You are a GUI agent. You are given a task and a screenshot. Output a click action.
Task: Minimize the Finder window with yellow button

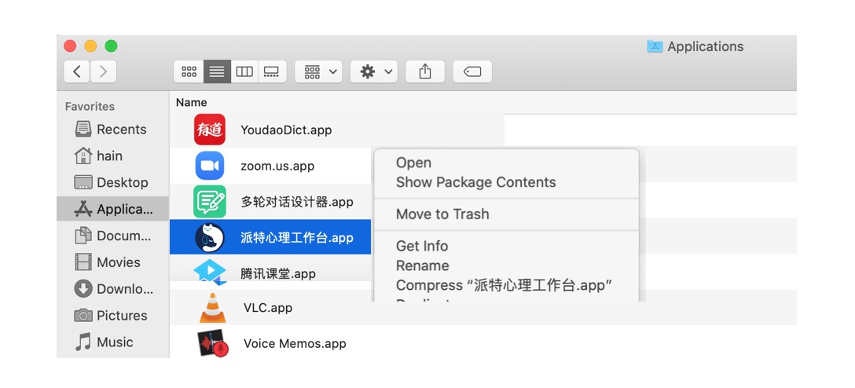pos(90,46)
